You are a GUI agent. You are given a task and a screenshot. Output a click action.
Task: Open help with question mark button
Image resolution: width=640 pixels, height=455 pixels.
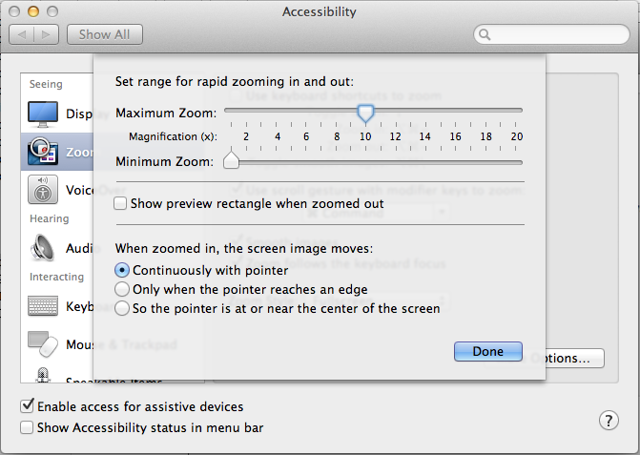[x=609, y=421]
